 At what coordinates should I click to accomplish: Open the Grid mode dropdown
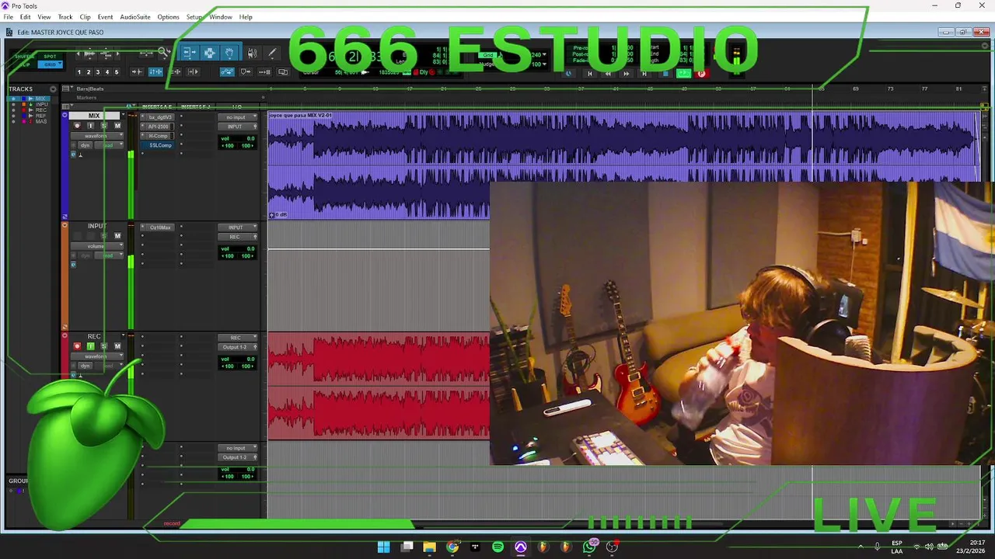click(x=60, y=64)
